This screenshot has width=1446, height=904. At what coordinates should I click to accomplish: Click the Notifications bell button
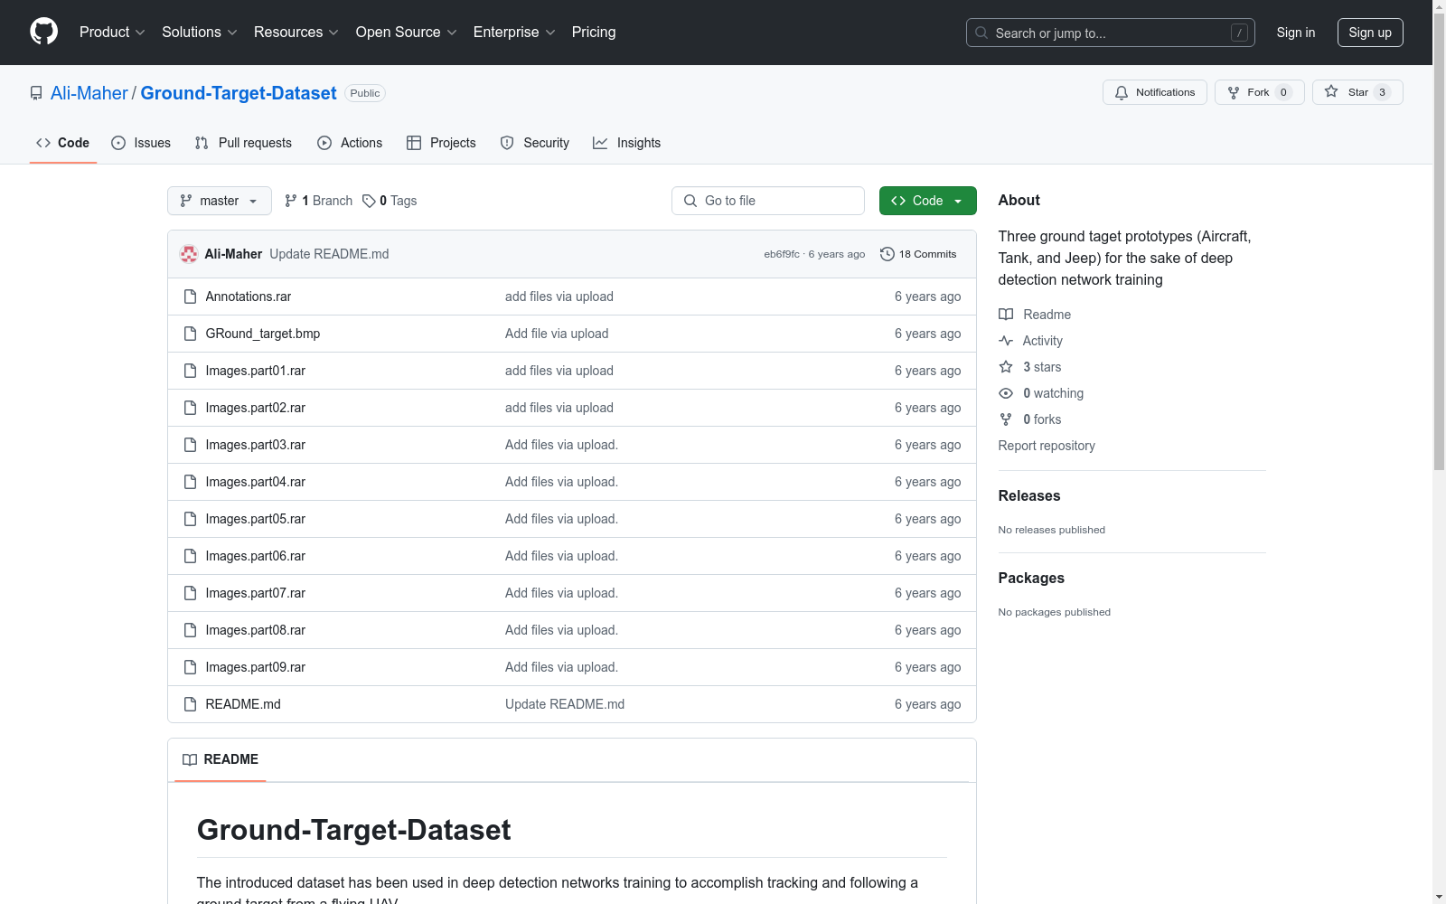1154,92
